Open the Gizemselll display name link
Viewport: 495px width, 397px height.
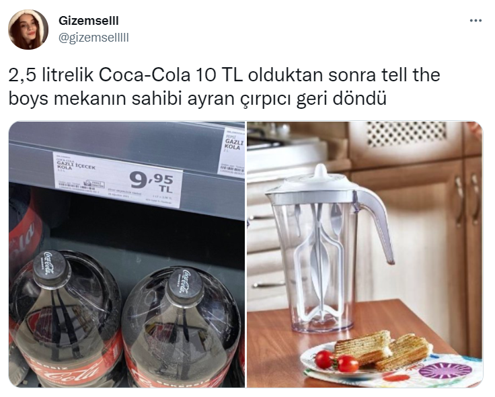pyautogui.click(x=88, y=21)
